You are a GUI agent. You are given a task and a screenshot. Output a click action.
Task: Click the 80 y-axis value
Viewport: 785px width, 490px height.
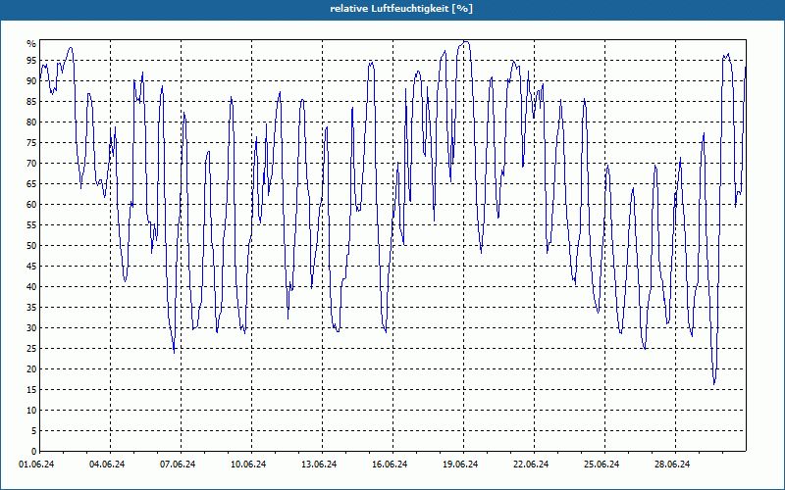coord(31,122)
